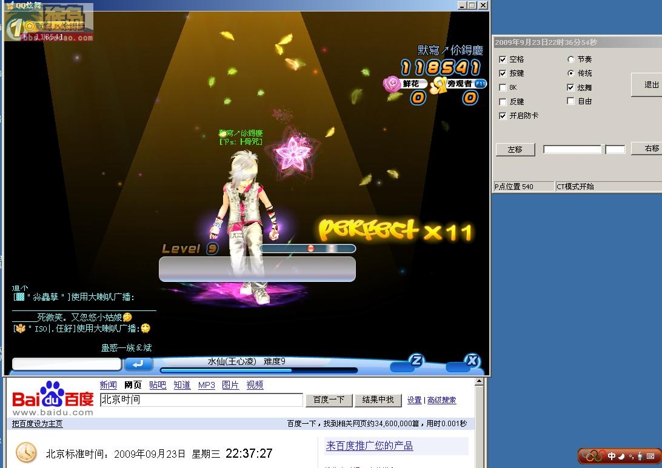Screen dimensions: 662x468
Task: Open the 来百度推广您的产品 link
Action: 369,446
